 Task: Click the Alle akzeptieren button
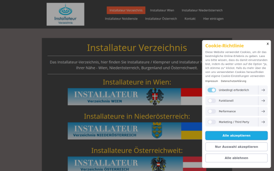(x=237, y=135)
